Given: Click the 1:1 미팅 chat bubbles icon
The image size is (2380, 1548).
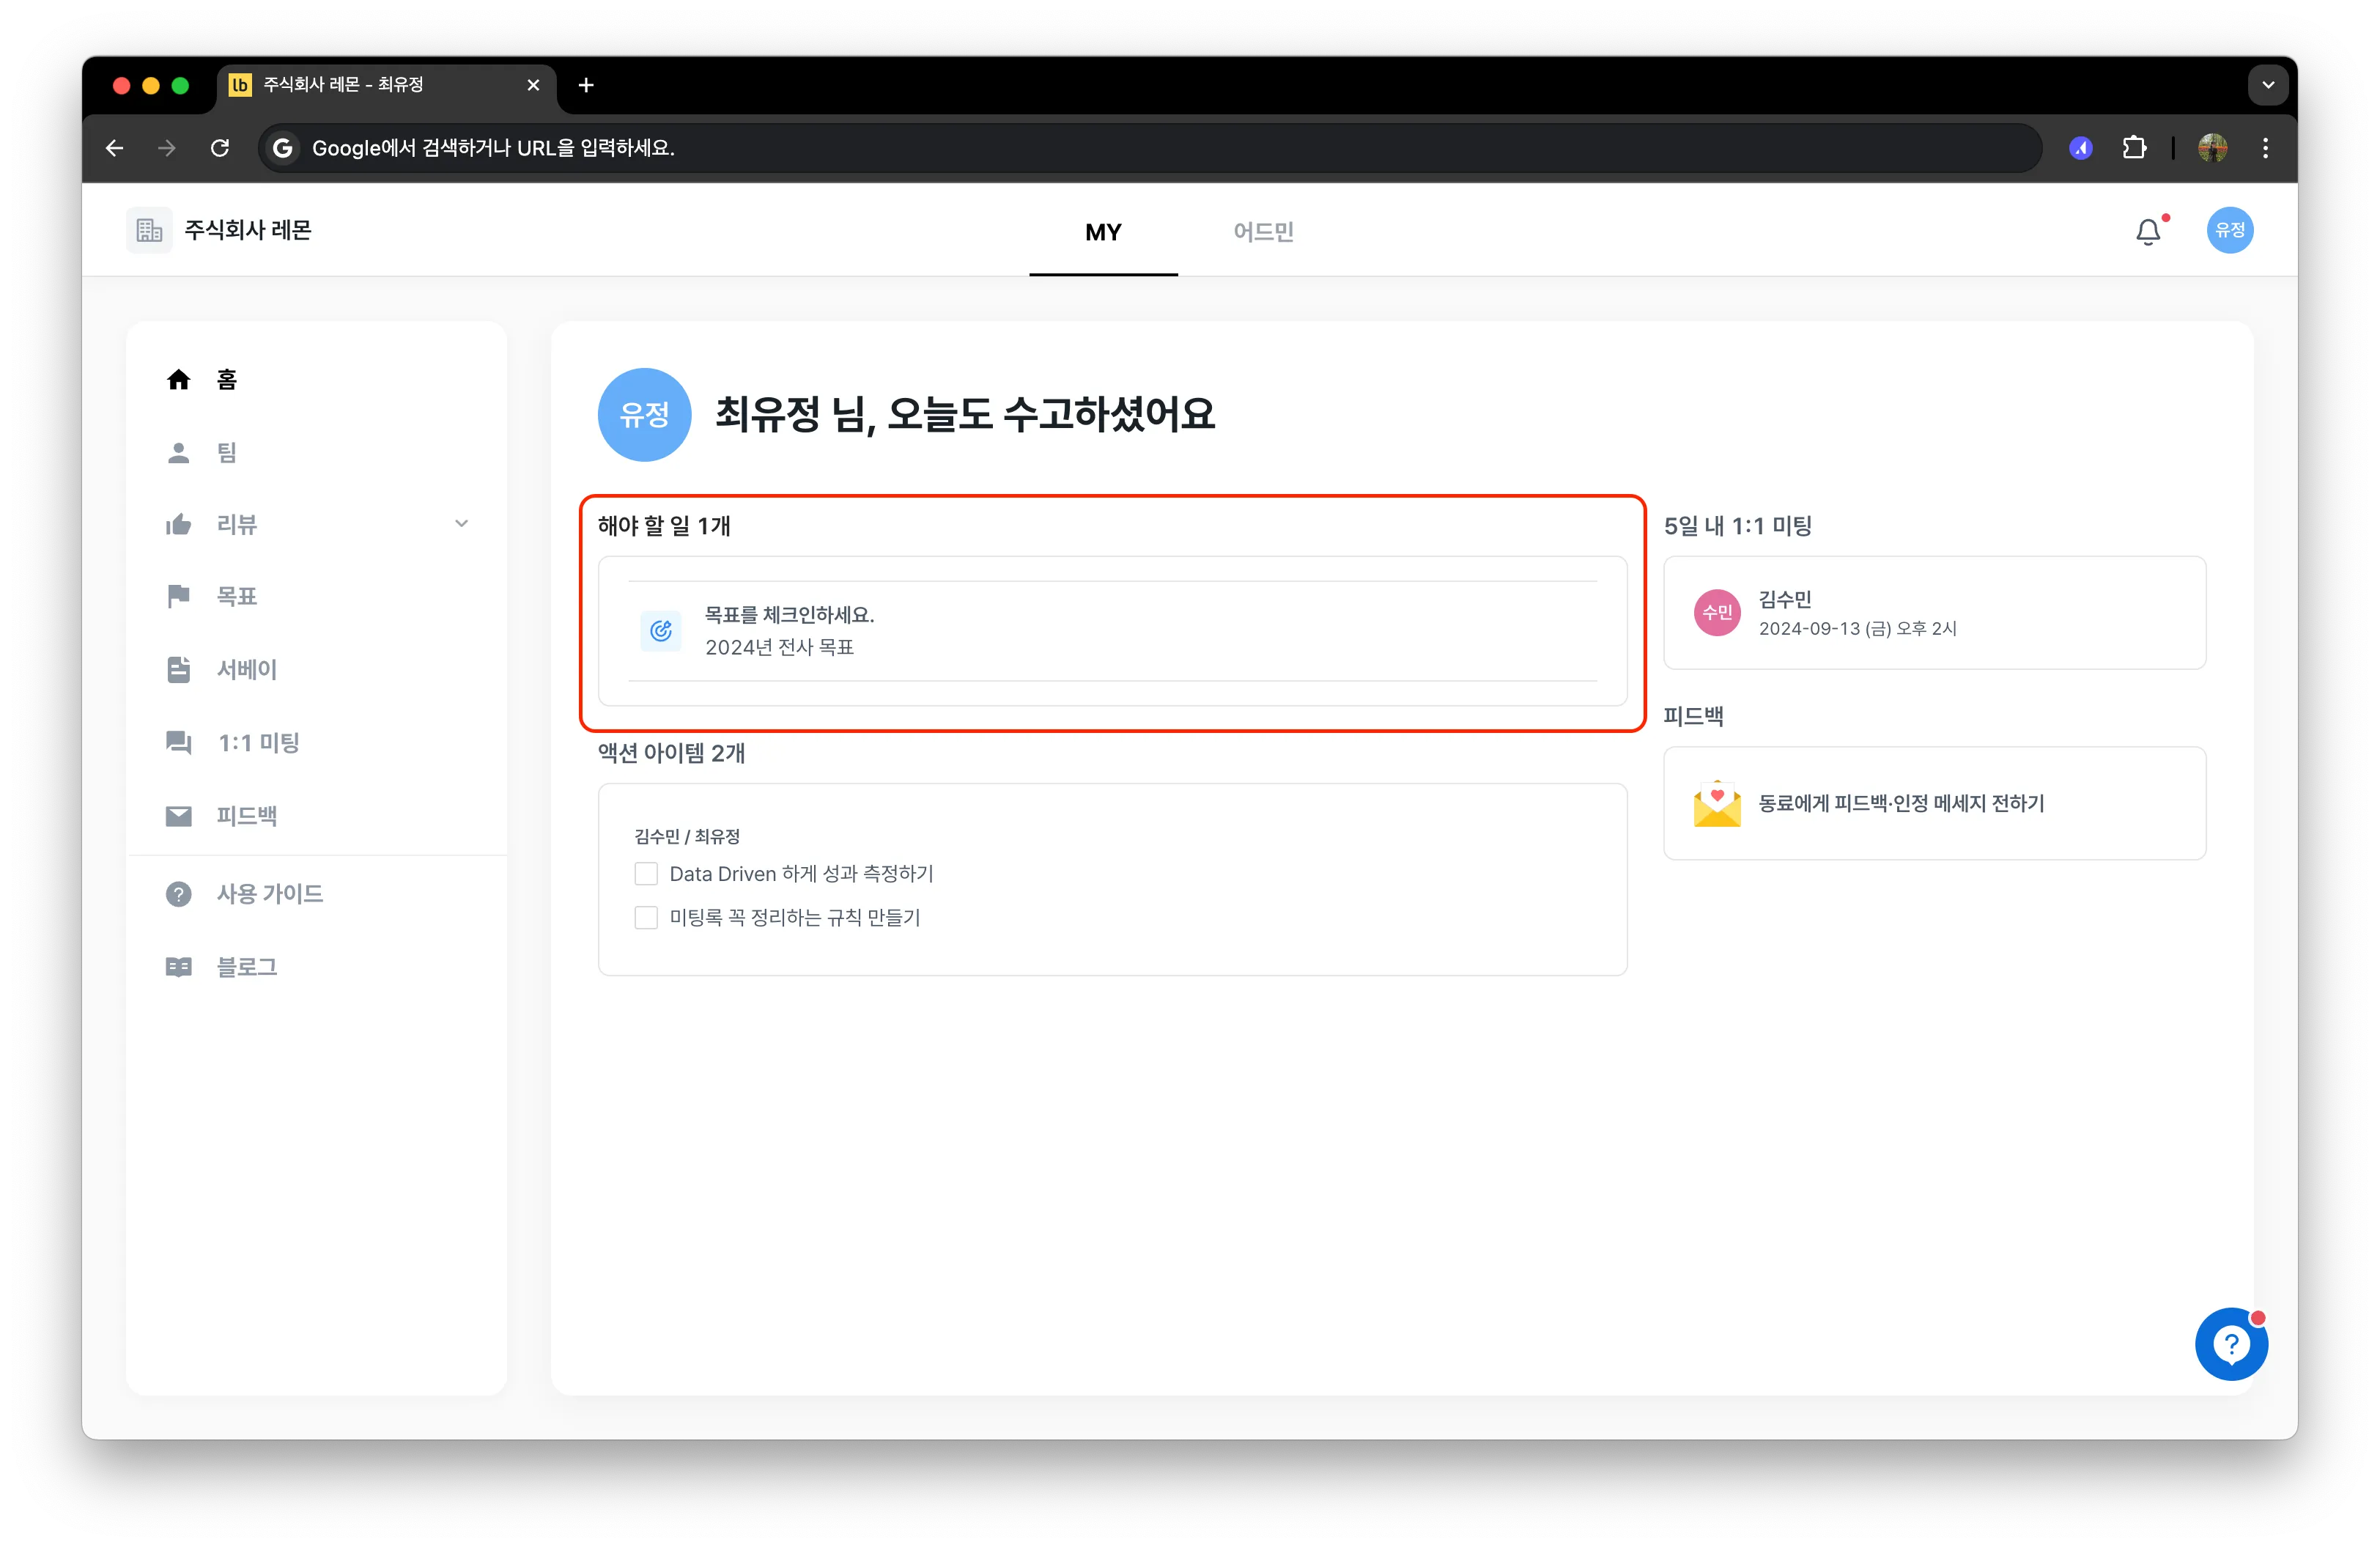Looking at the screenshot, I should click(x=178, y=743).
